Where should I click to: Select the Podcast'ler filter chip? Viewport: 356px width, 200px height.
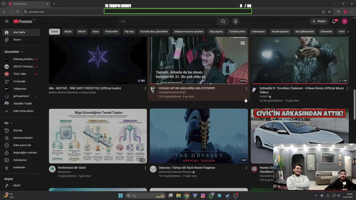tap(112, 32)
